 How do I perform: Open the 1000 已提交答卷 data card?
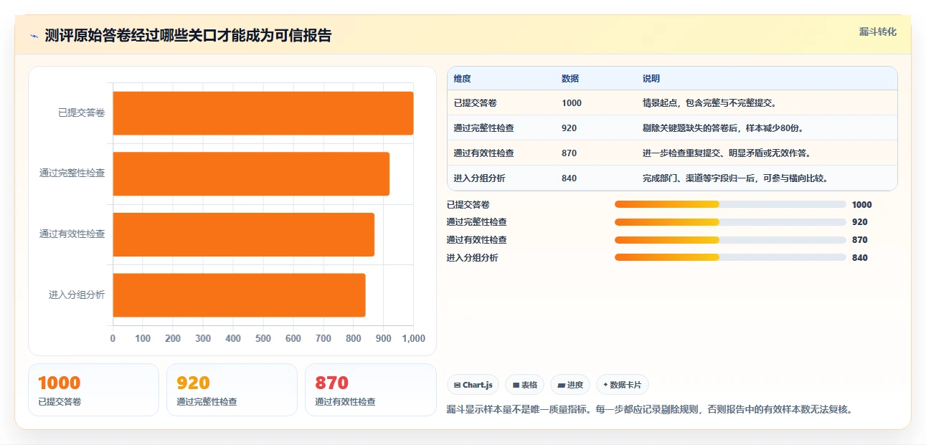(93, 390)
